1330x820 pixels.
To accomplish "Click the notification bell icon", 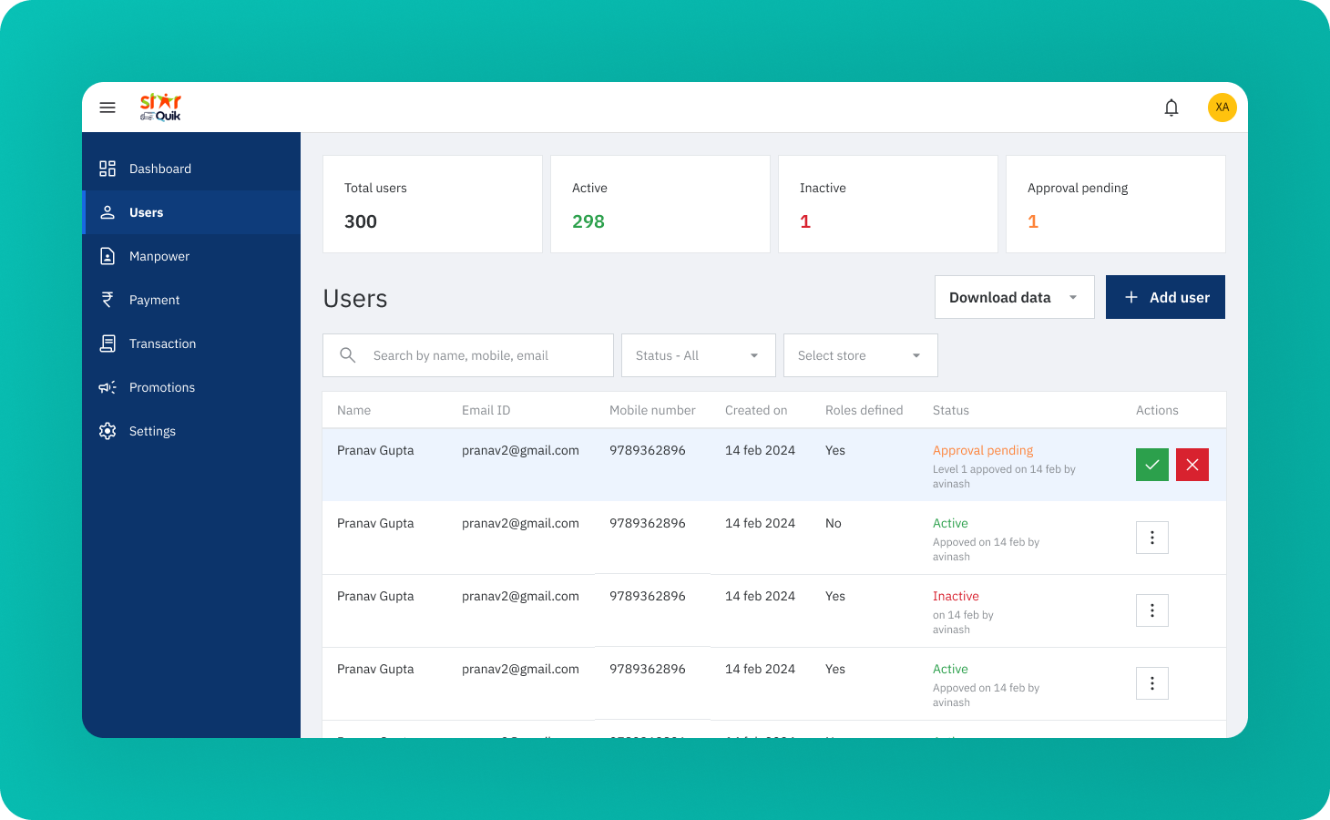I will pyautogui.click(x=1171, y=107).
